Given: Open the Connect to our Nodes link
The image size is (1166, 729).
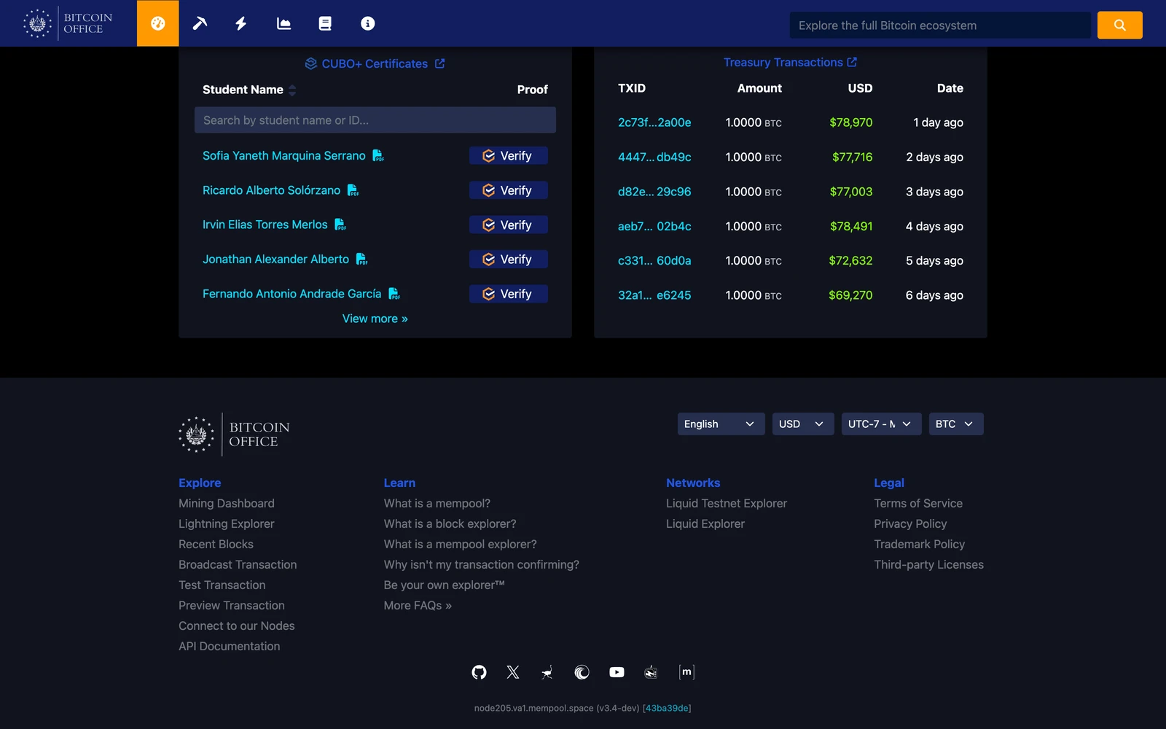Looking at the screenshot, I should (x=237, y=625).
